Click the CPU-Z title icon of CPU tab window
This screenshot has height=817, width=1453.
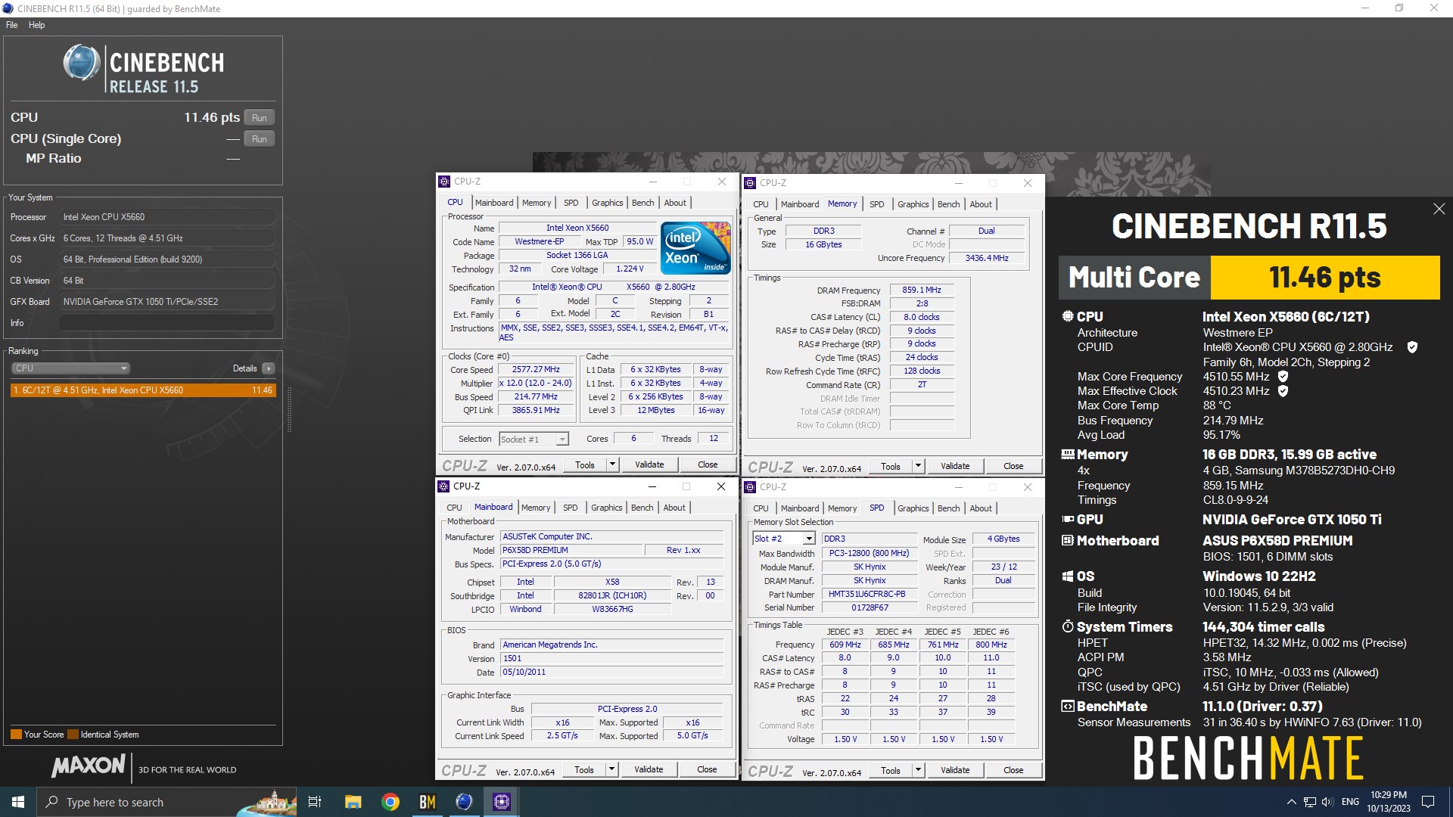point(444,182)
